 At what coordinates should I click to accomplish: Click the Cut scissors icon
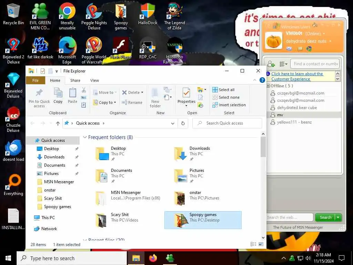tap(84, 90)
